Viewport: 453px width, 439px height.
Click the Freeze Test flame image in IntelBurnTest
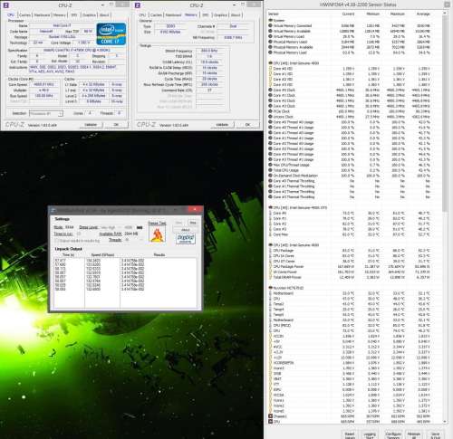(x=157, y=234)
